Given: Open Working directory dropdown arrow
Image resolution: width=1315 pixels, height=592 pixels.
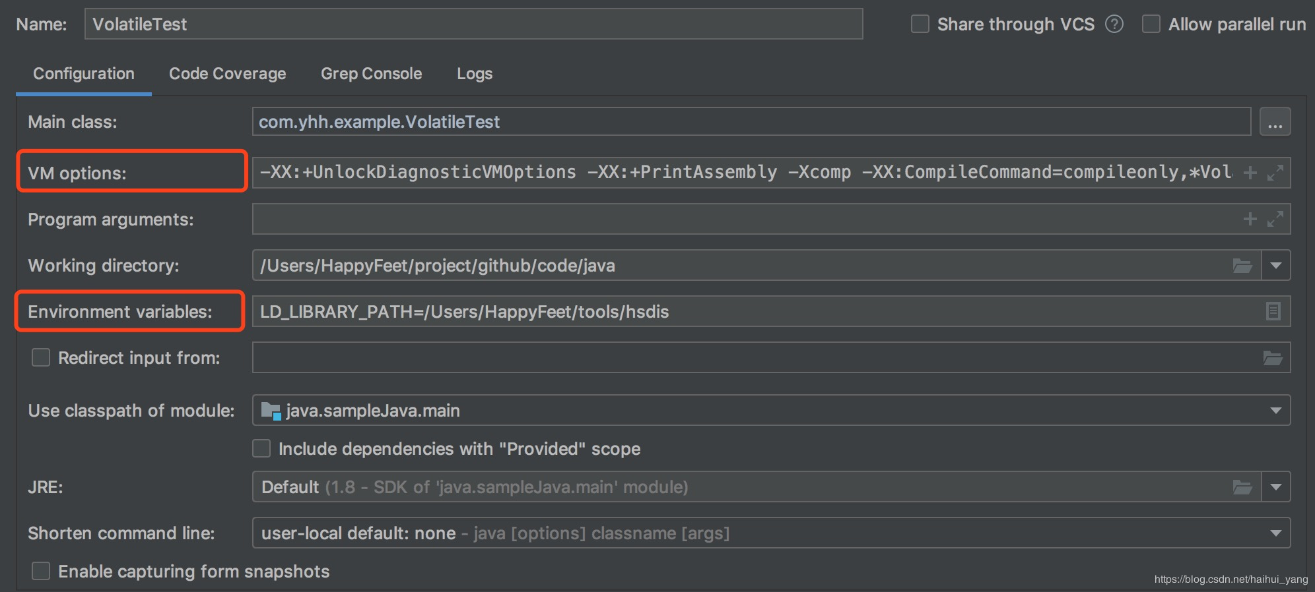Looking at the screenshot, I should coord(1276,266).
